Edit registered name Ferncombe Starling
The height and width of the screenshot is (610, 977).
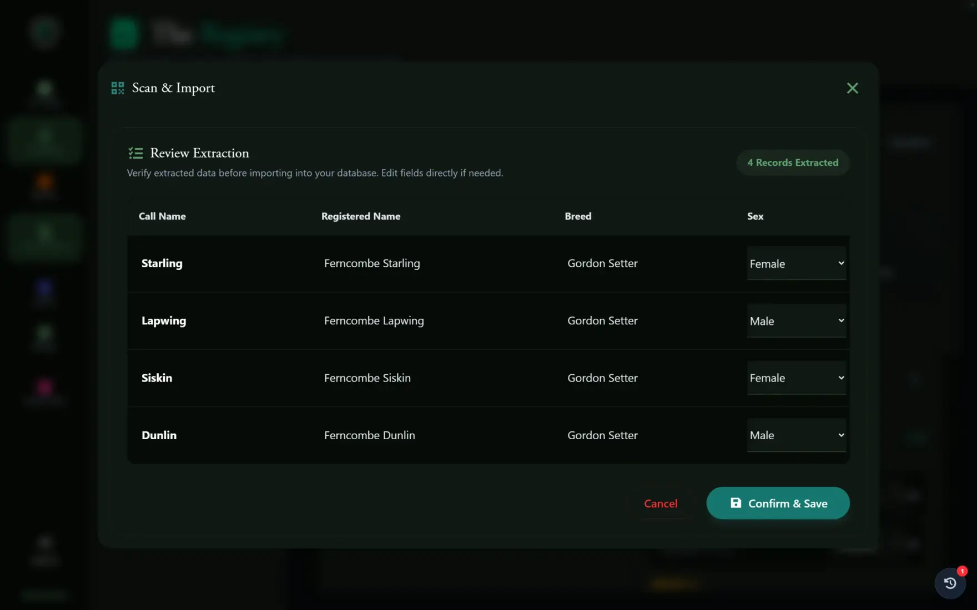coord(372,263)
